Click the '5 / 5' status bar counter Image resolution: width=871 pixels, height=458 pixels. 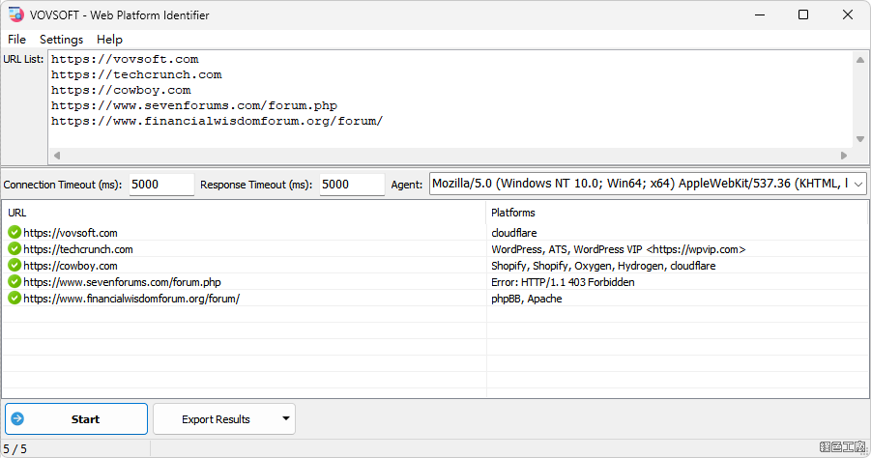pyautogui.click(x=15, y=448)
